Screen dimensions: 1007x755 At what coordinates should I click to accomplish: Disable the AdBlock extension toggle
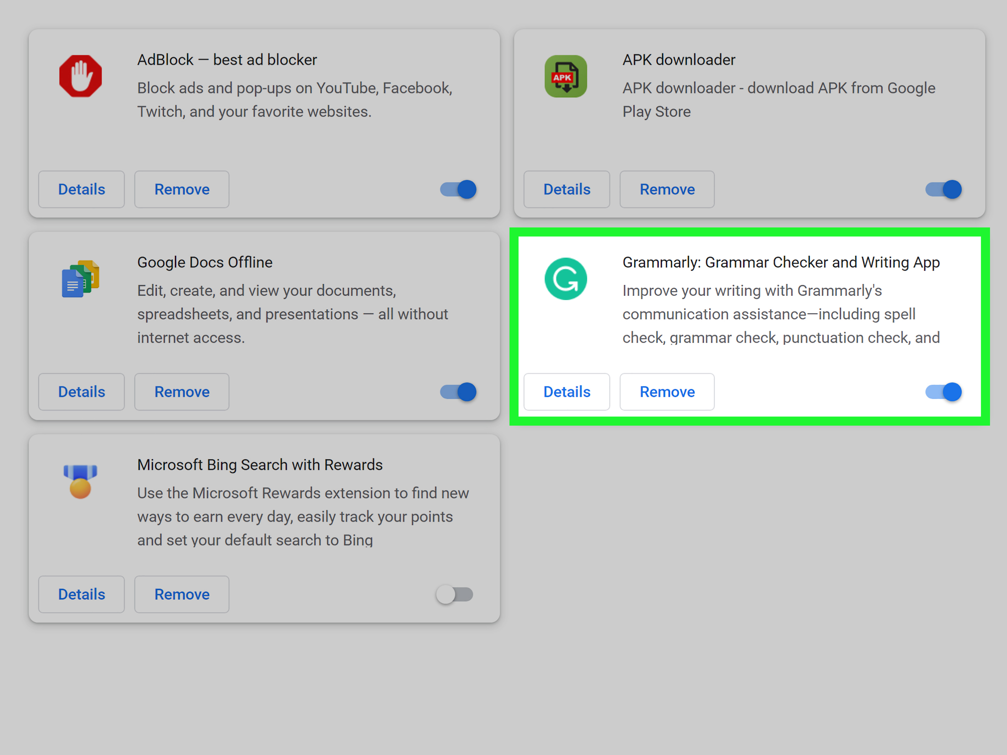(458, 189)
